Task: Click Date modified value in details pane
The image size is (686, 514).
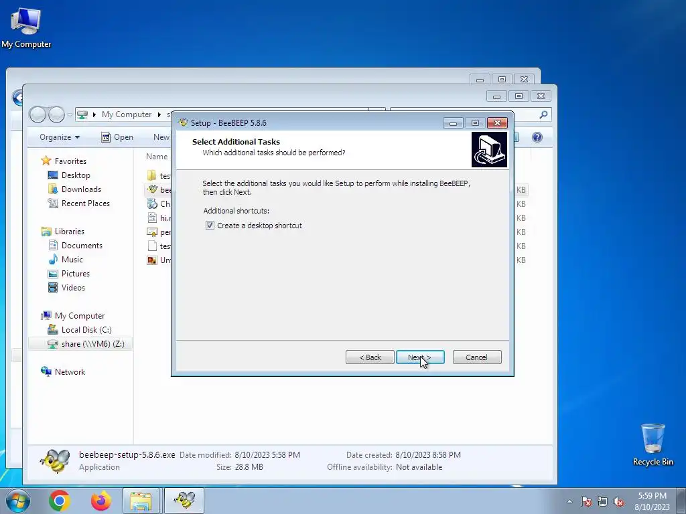Action: coord(267,455)
